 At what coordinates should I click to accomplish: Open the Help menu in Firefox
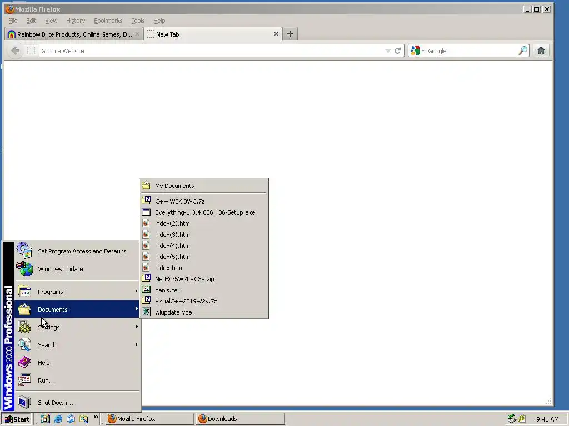tap(159, 21)
